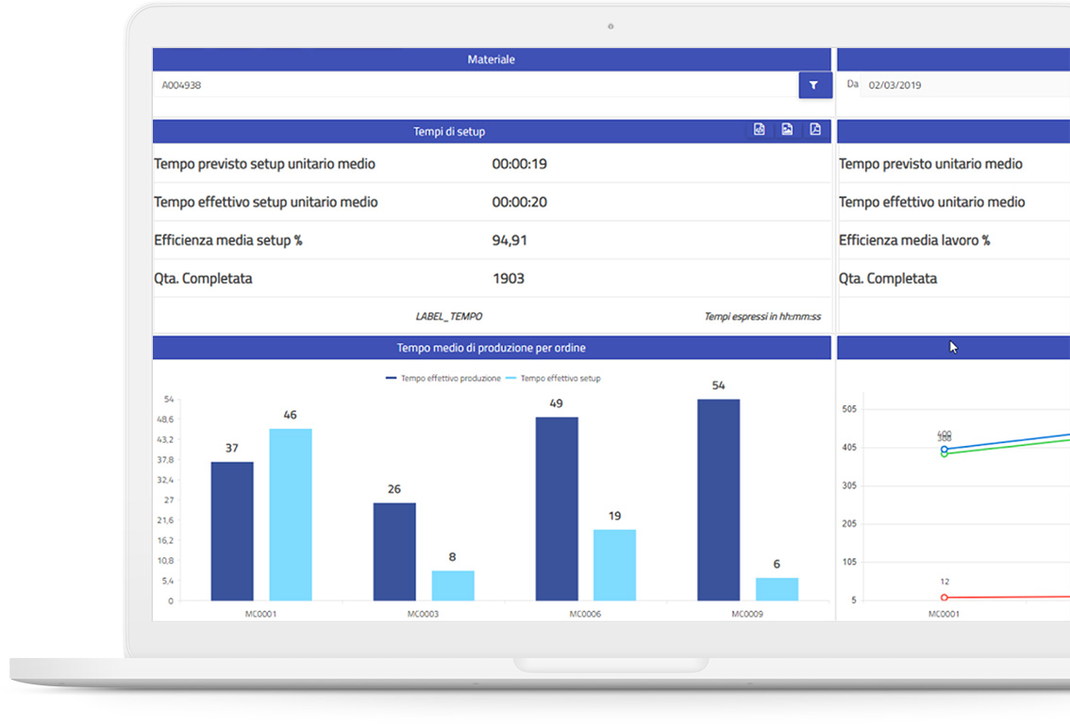The width and height of the screenshot is (1070, 724).
Task: Click the red data point labeled 12
Action: click(x=945, y=597)
